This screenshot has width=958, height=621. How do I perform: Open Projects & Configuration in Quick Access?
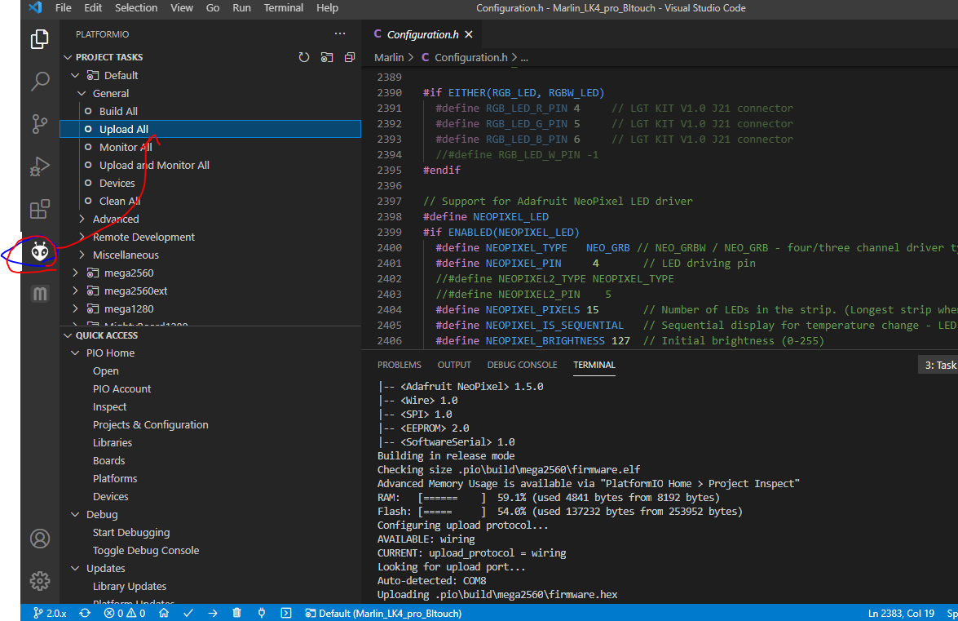pyautogui.click(x=150, y=425)
